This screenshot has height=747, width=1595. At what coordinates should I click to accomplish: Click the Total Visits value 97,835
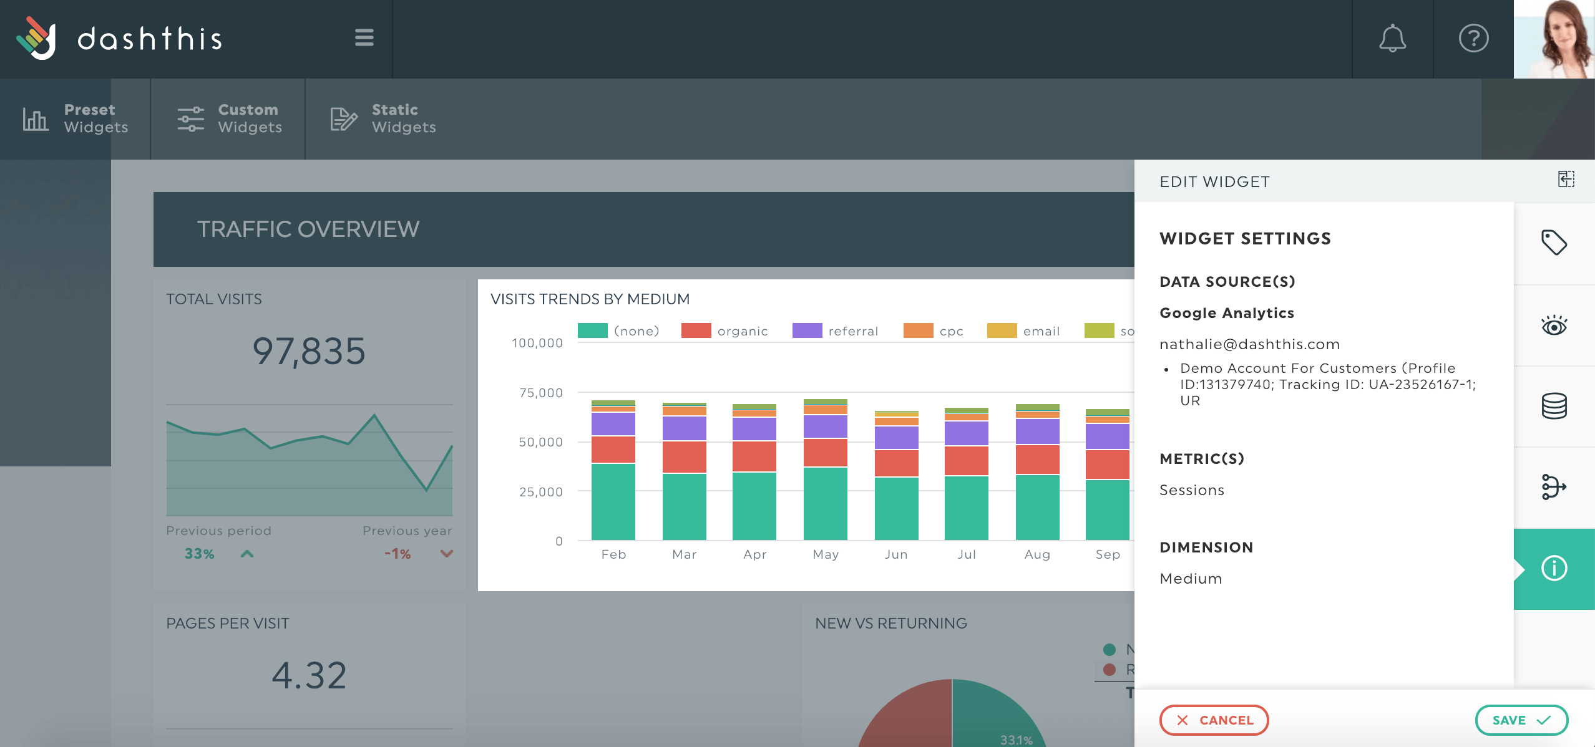(309, 351)
